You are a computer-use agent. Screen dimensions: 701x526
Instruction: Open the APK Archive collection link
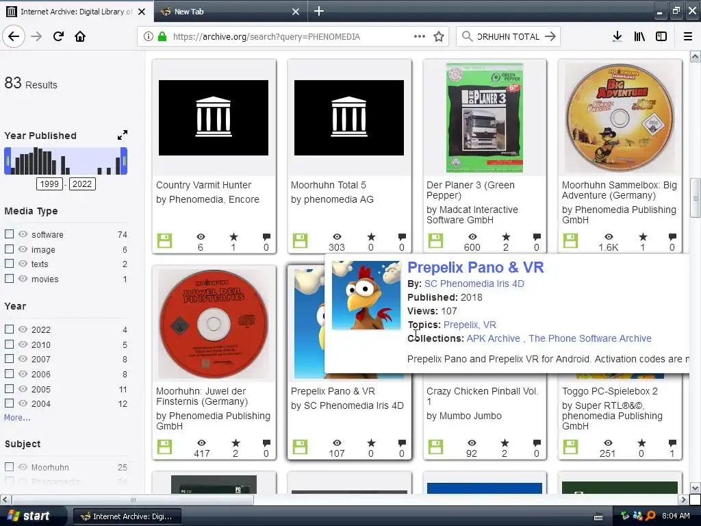(x=493, y=338)
